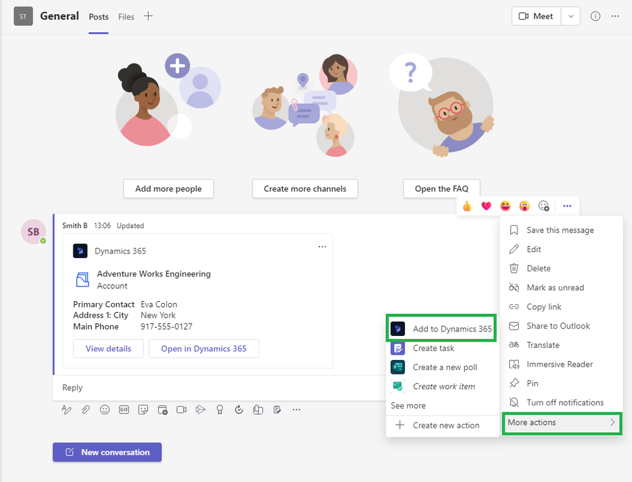This screenshot has width=632, height=482.
Task: Switch to the Posts tab
Action: tap(99, 16)
